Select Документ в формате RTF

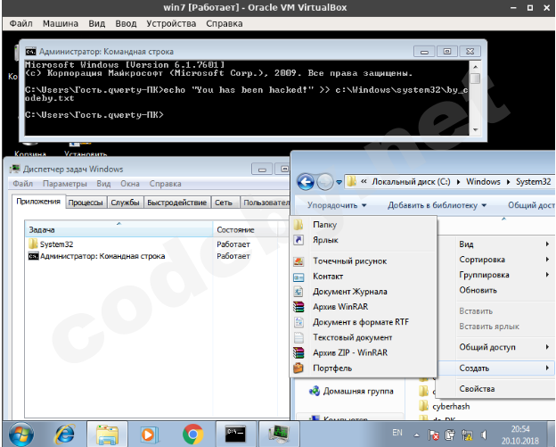[x=364, y=322]
